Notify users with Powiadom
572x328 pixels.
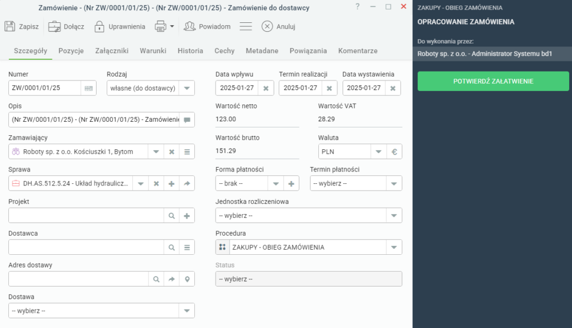point(207,27)
